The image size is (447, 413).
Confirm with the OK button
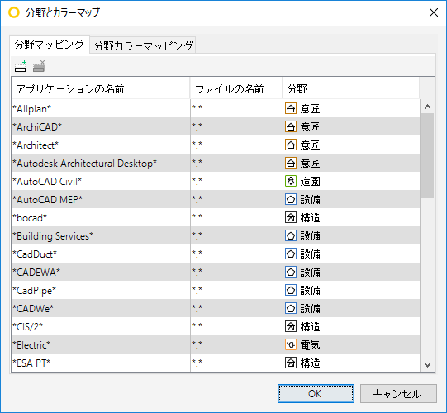click(316, 394)
